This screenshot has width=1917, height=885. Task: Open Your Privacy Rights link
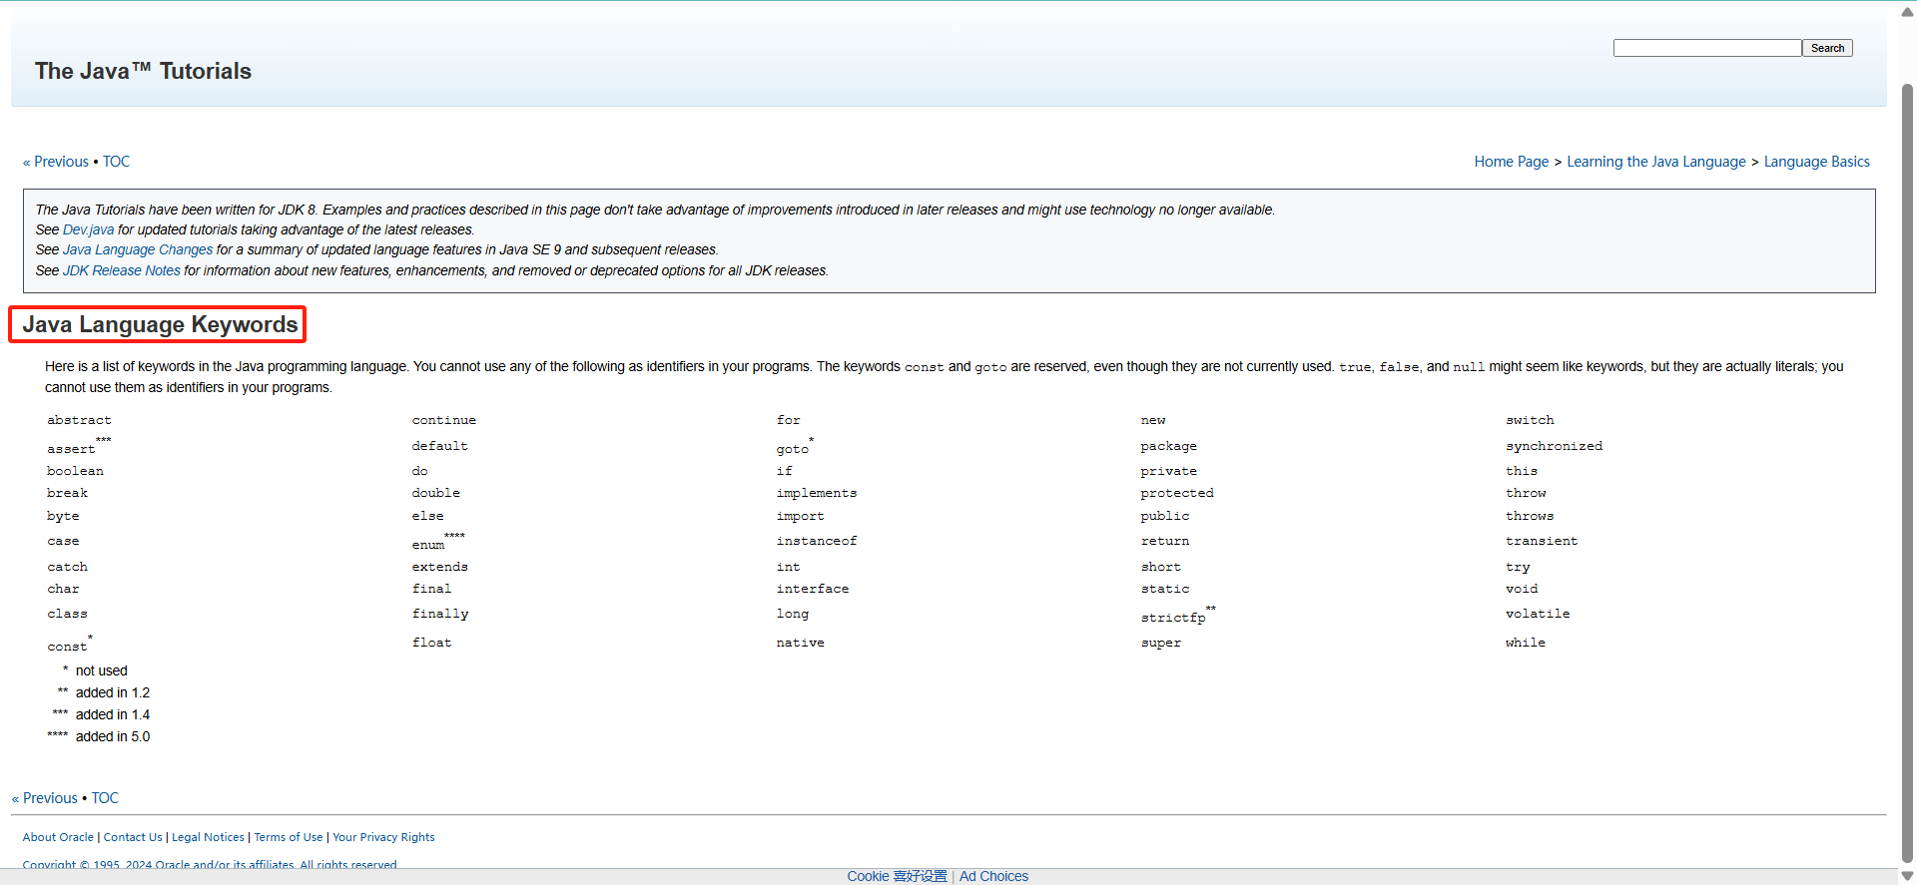click(x=383, y=837)
